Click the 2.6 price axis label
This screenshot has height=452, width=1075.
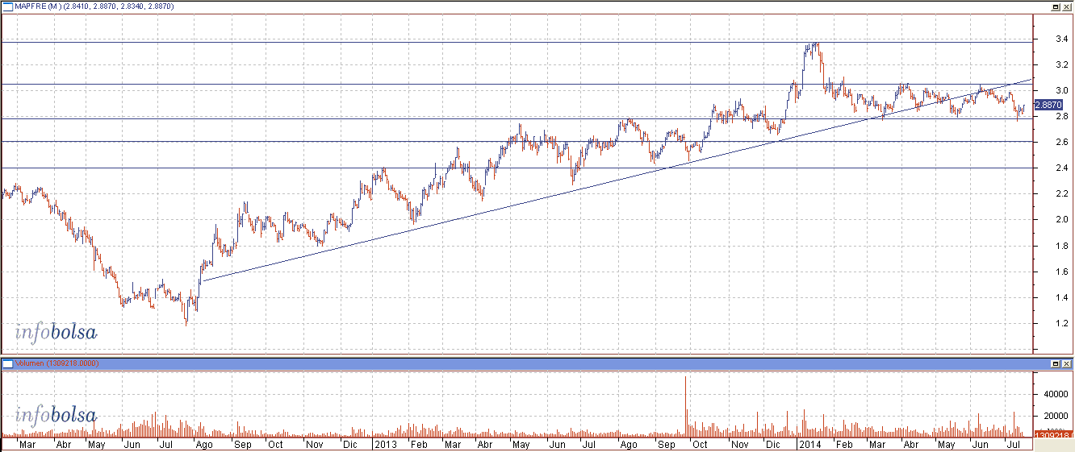coord(1060,142)
